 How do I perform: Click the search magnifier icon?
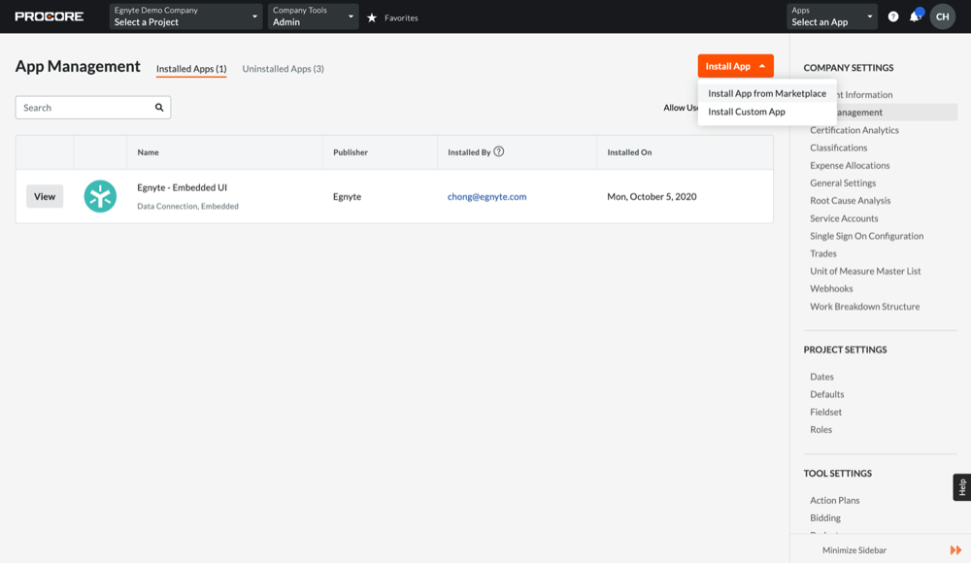158,107
